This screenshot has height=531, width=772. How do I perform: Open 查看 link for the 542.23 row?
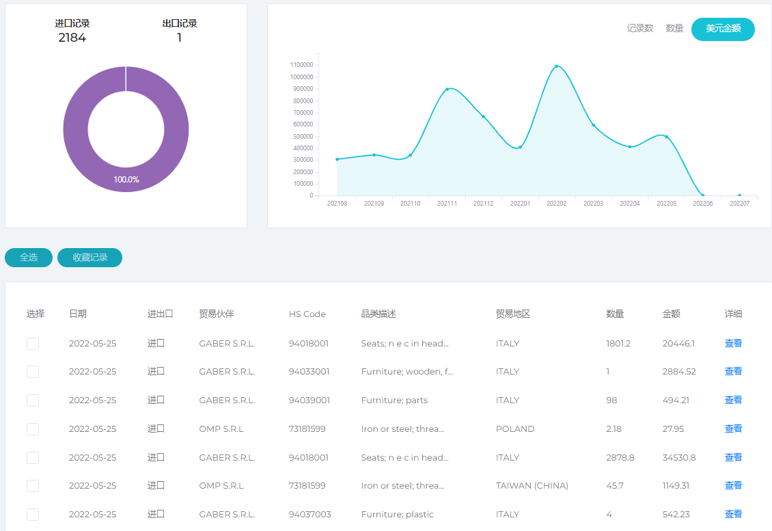coord(733,515)
